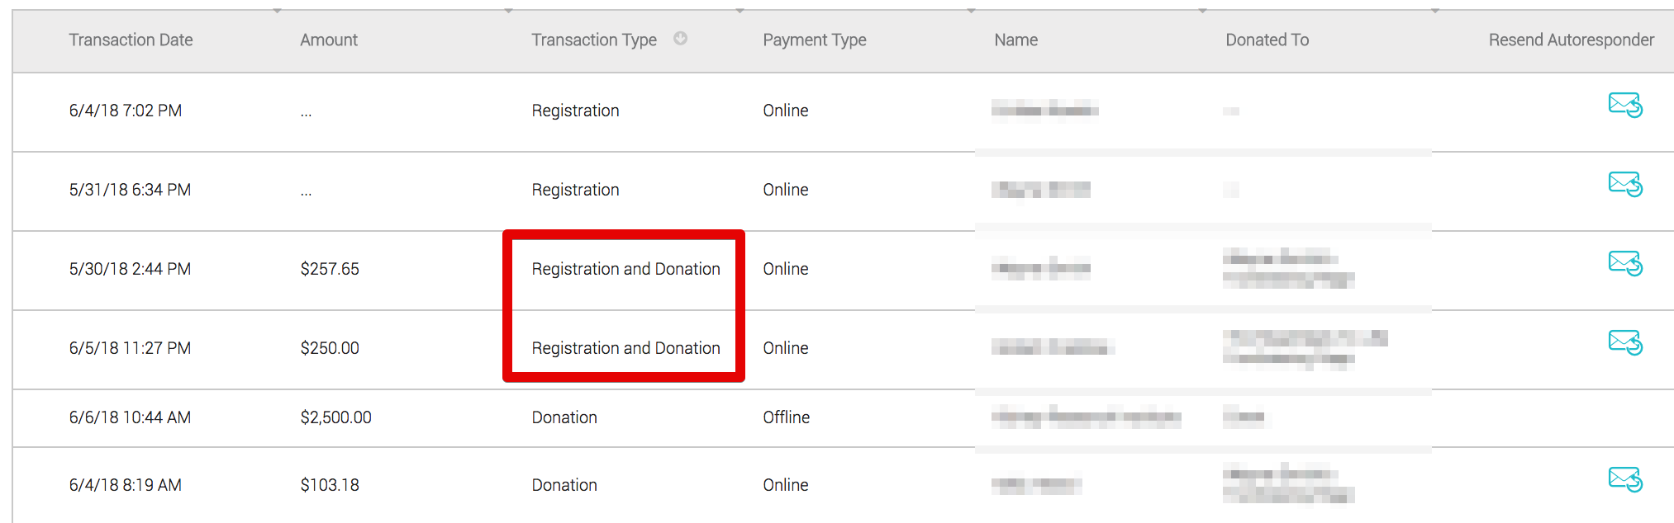Select the 6/6/18 10:44 AM offline donation row
1674x523 pixels.
pos(843,418)
